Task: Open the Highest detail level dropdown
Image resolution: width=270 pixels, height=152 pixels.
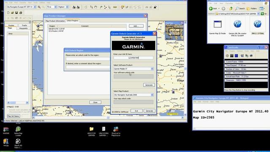Action: [x=67, y=7]
